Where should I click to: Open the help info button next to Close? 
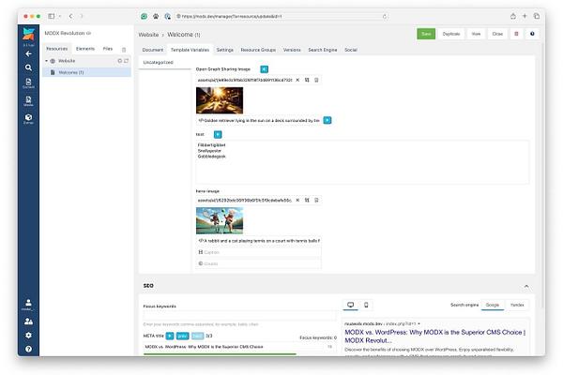pos(532,34)
